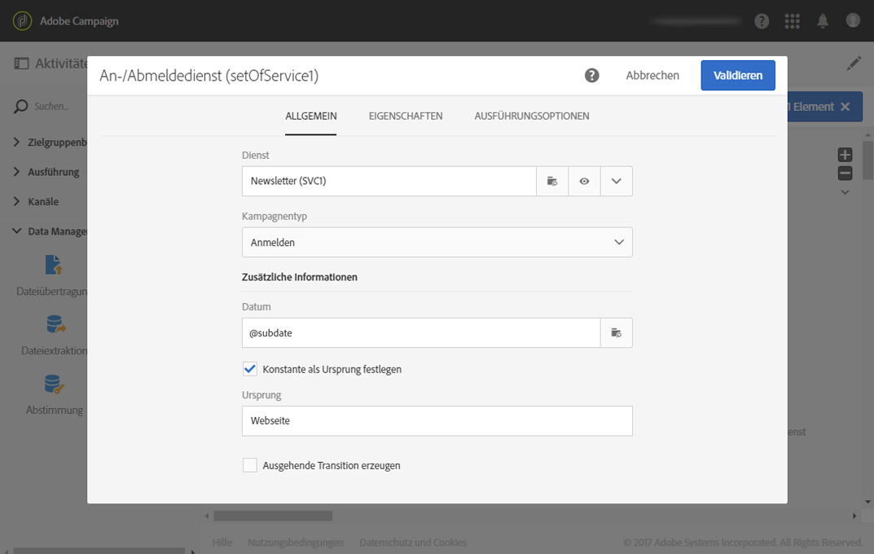The height and width of the screenshot is (554, 874).
Task: Open the Dienst selection folder icon
Action: tap(551, 181)
